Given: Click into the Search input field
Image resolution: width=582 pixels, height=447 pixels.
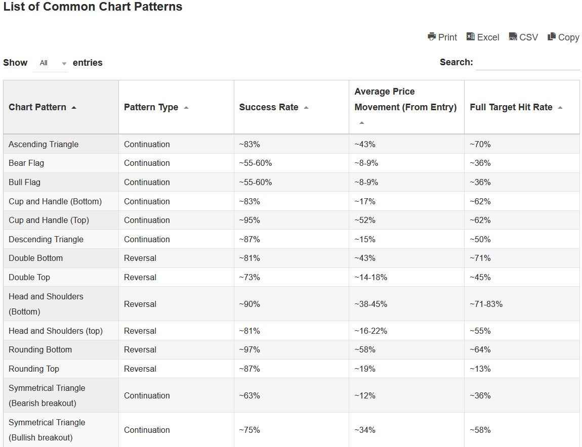Looking at the screenshot, I should click(x=527, y=63).
